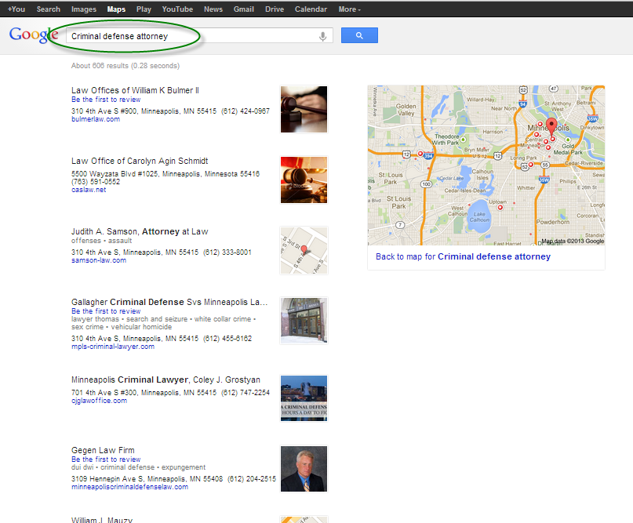Click the St Louis Park label on the map
Image resolution: width=633 pixels, height=523 pixels.
pos(398,202)
